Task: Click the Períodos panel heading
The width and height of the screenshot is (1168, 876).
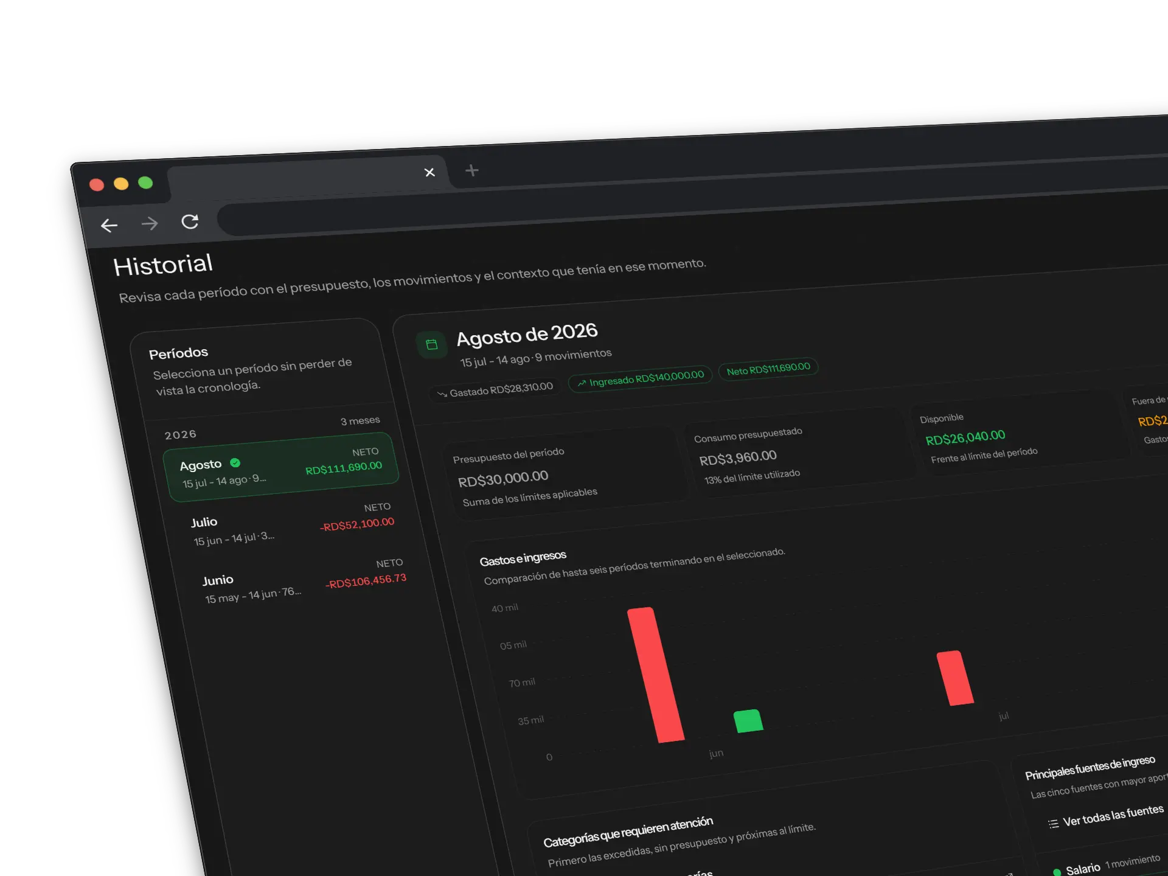Action: click(178, 353)
